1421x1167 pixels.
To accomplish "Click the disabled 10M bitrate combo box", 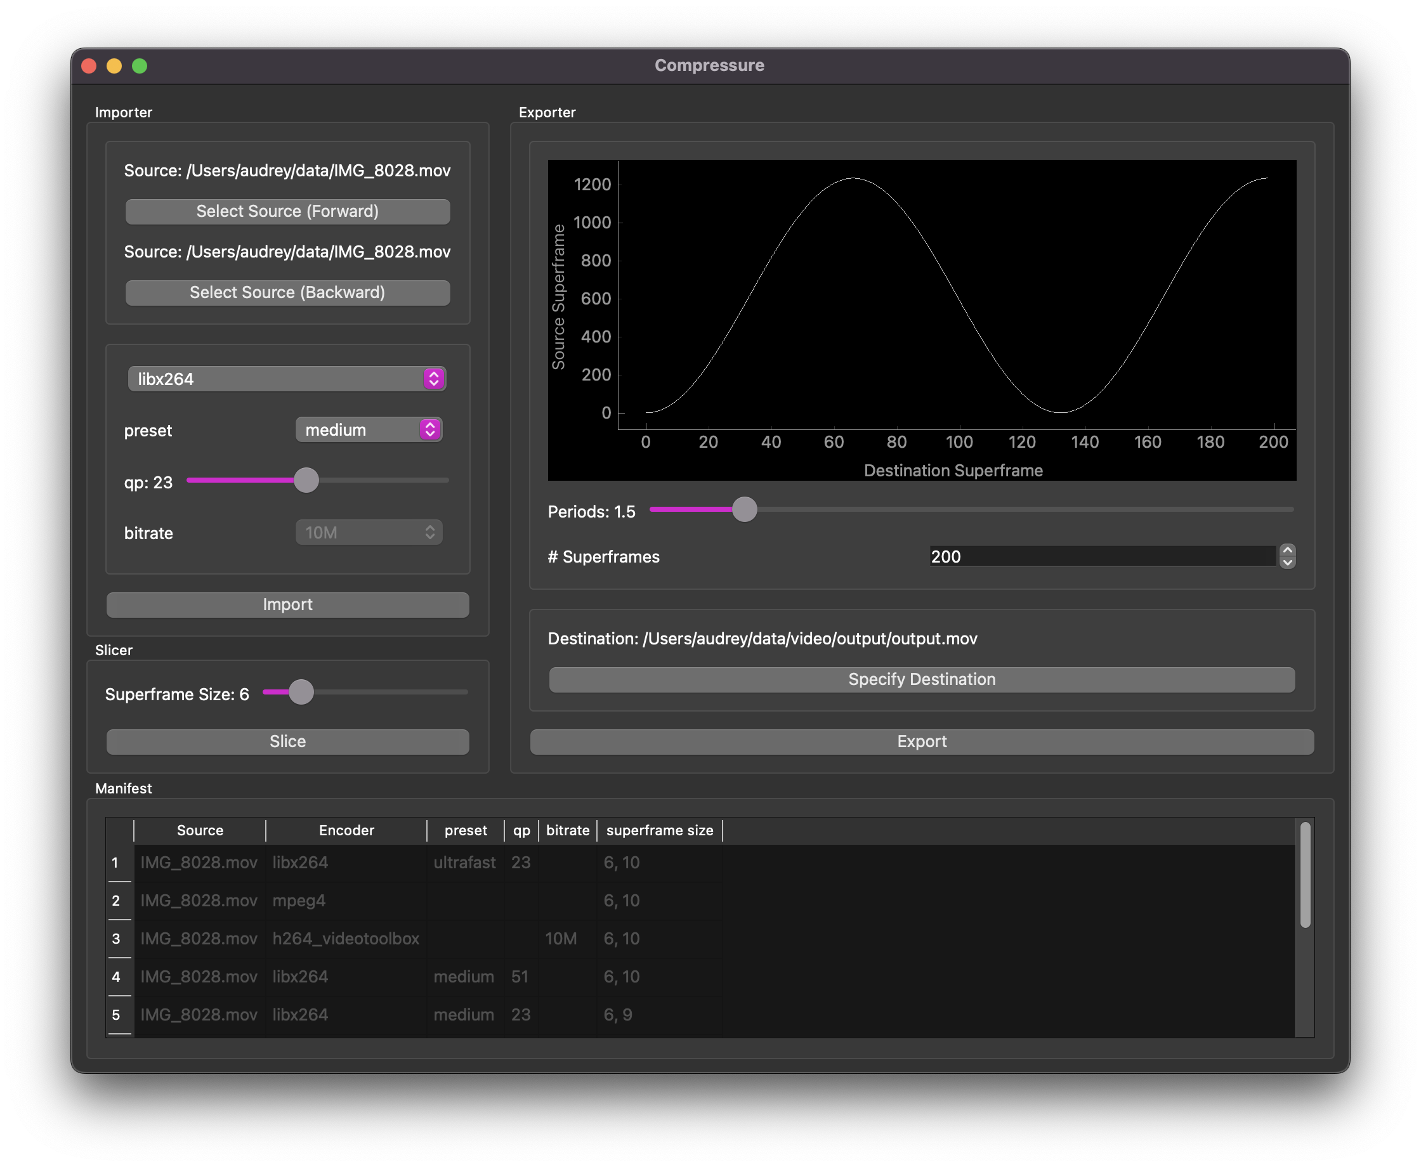I will [369, 533].
